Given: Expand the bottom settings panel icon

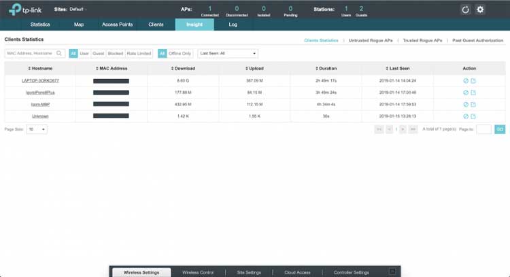Looking at the screenshot, I should (392, 272).
